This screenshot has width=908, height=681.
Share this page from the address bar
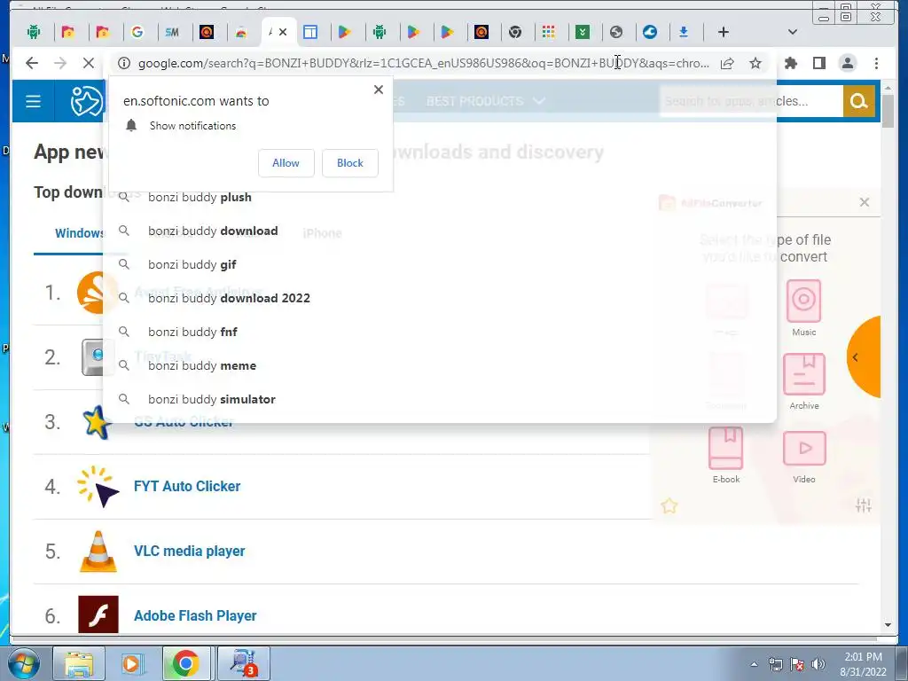(x=727, y=63)
